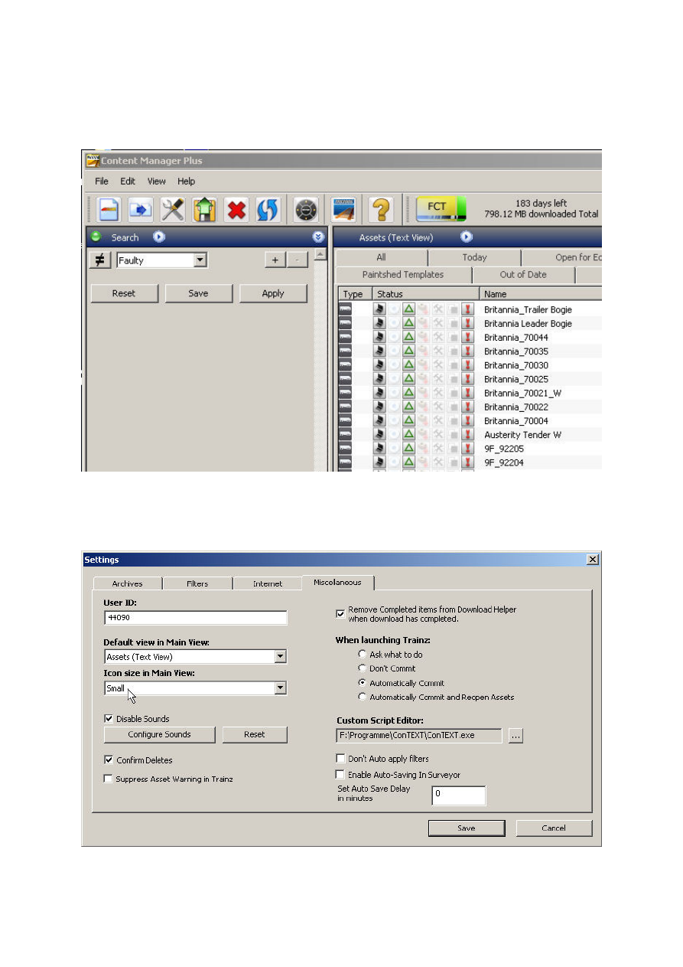Click the Configure Sounds button

click(160, 734)
